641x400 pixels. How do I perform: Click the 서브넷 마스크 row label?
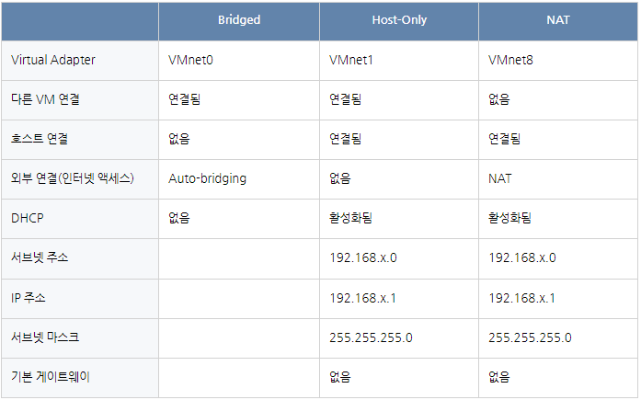tap(45, 337)
